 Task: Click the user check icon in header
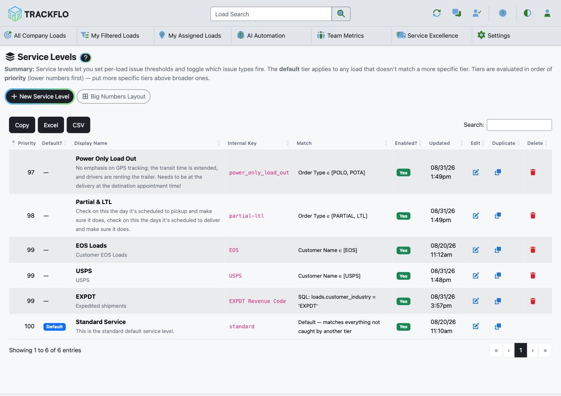click(x=477, y=13)
